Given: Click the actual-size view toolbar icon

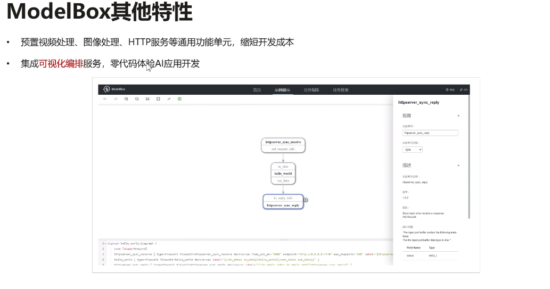Looking at the screenshot, I should [x=147, y=99].
